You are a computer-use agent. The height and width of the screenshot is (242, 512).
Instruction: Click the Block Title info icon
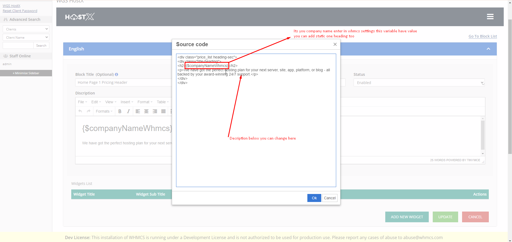(116, 74)
